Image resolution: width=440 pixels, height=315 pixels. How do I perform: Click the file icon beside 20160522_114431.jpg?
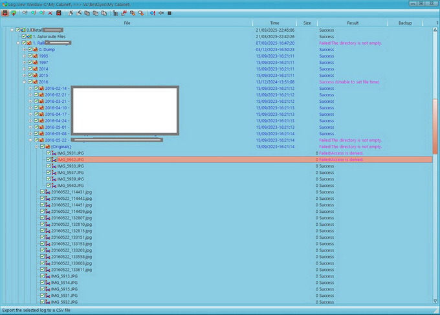(x=48, y=192)
